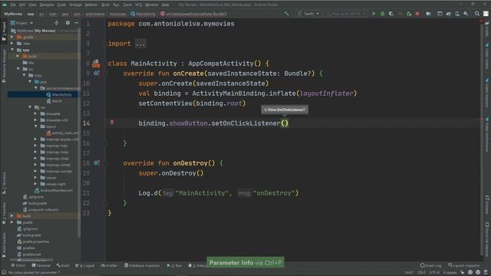Open the Profiler tool window
Screen dimensions: 491x276
tap(109, 265)
